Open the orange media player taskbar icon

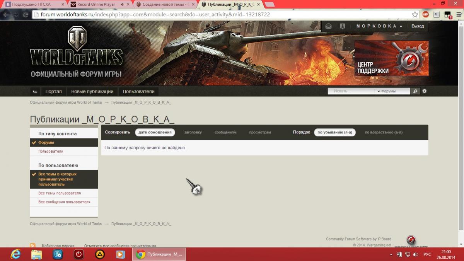pos(121,254)
